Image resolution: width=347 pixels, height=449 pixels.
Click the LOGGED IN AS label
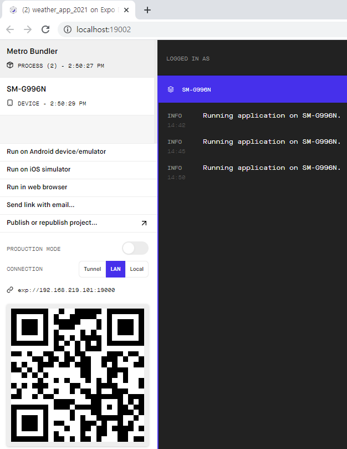(188, 59)
